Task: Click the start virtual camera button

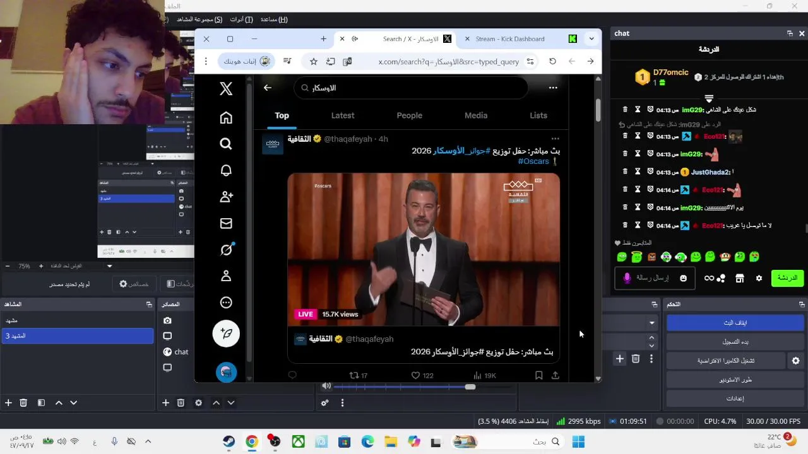Action: click(x=726, y=361)
